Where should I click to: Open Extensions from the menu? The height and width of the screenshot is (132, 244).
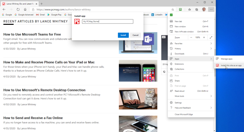pos(191,64)
